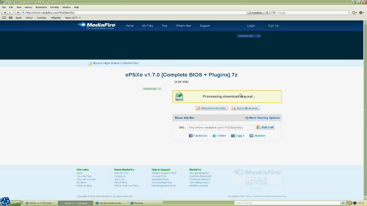
Task: Show the bookmarks library book icon
Action: coord(4,18)
